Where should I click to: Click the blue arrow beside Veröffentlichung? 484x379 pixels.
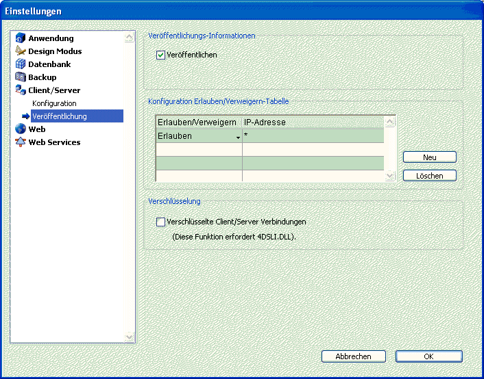coord(26,116)
